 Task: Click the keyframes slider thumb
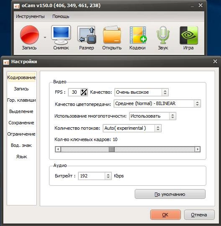(112, 149)
